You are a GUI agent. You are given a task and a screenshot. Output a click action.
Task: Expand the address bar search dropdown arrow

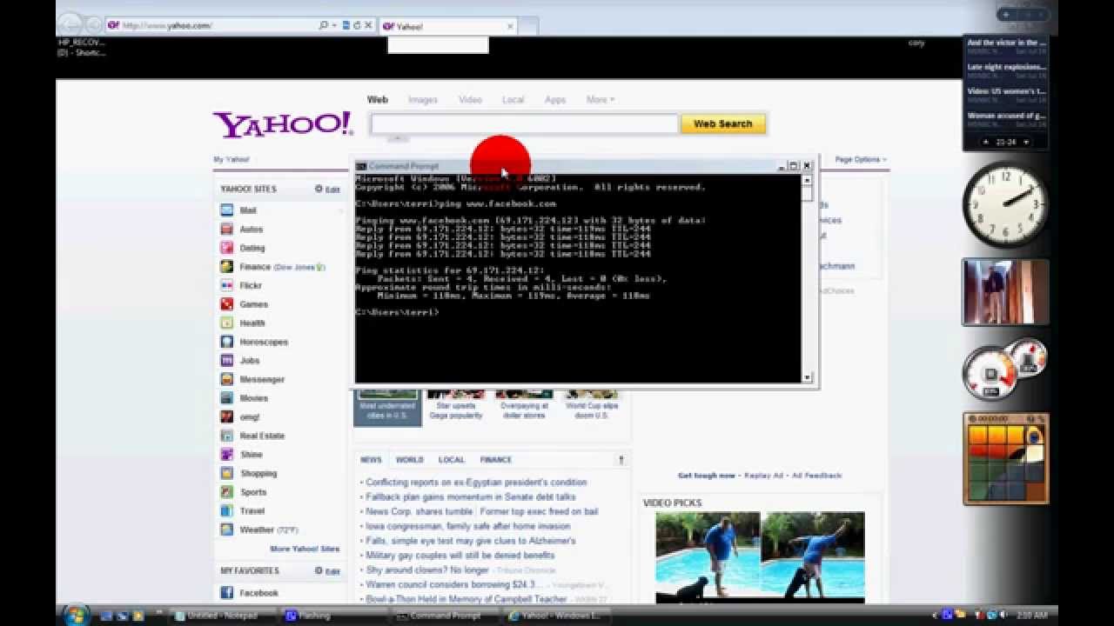click(334, 25)
